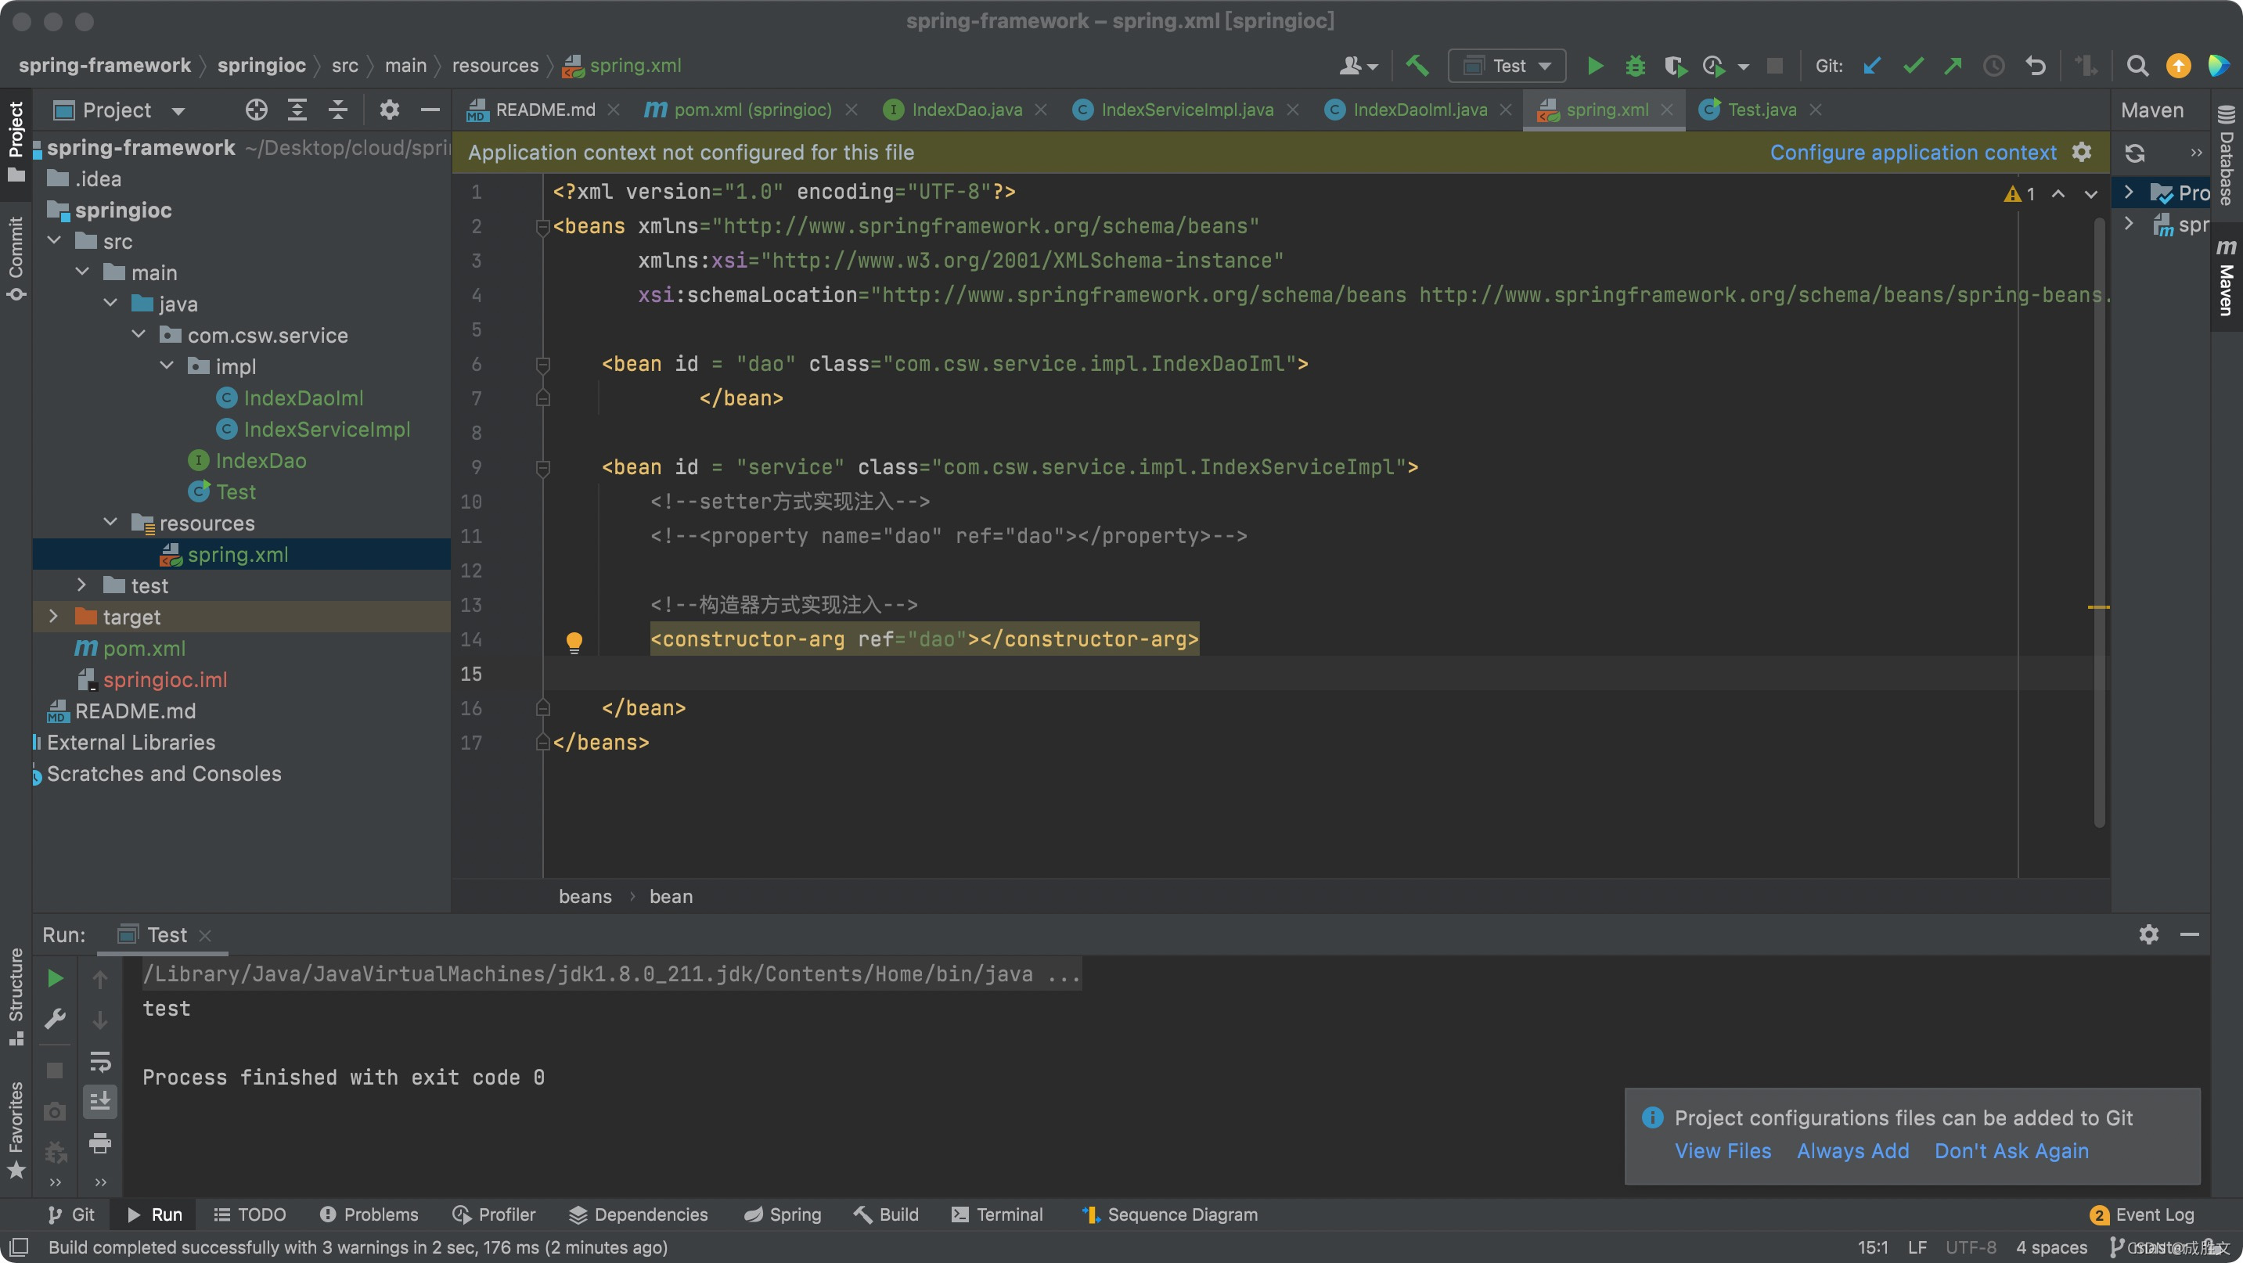Run the Test configuration with green play icon
2243x1263 pixels.
tap(1595, 67)
